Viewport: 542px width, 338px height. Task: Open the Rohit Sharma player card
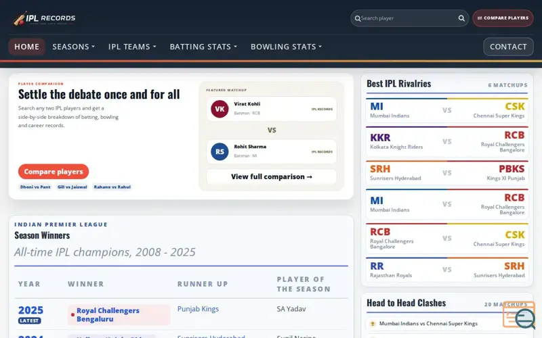[272, 151]
